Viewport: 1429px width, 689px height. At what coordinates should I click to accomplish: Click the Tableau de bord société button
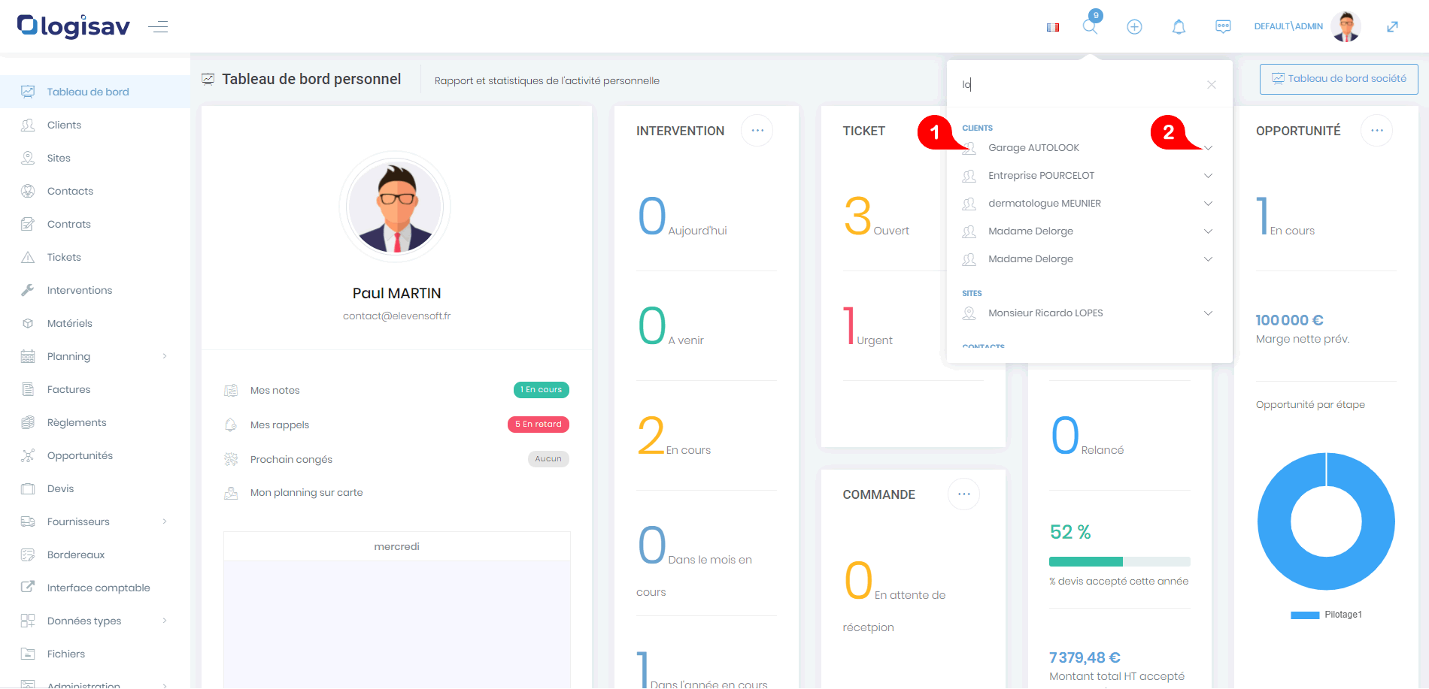tap(1339, 79)
